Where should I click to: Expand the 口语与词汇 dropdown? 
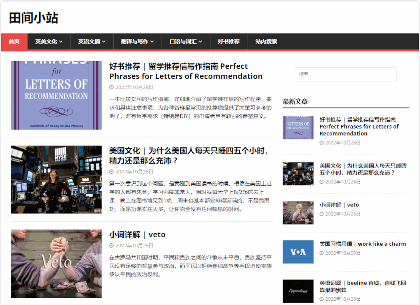(x=186, y=42)
